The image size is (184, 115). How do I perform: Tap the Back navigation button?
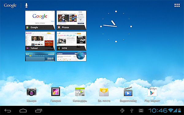8,110
